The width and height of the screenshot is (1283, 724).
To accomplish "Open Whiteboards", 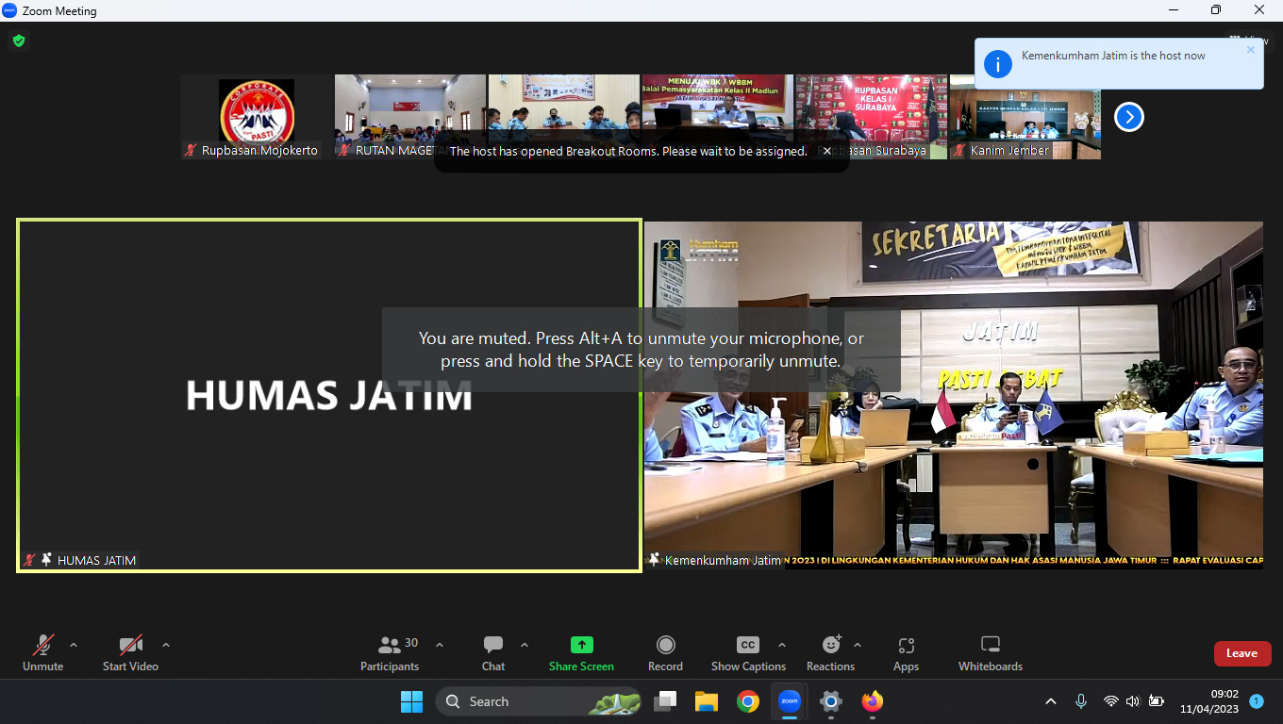I will [991, 653].
